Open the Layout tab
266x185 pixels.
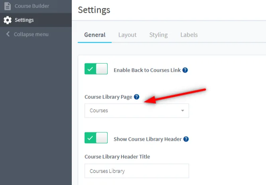(x=127, y=35)
